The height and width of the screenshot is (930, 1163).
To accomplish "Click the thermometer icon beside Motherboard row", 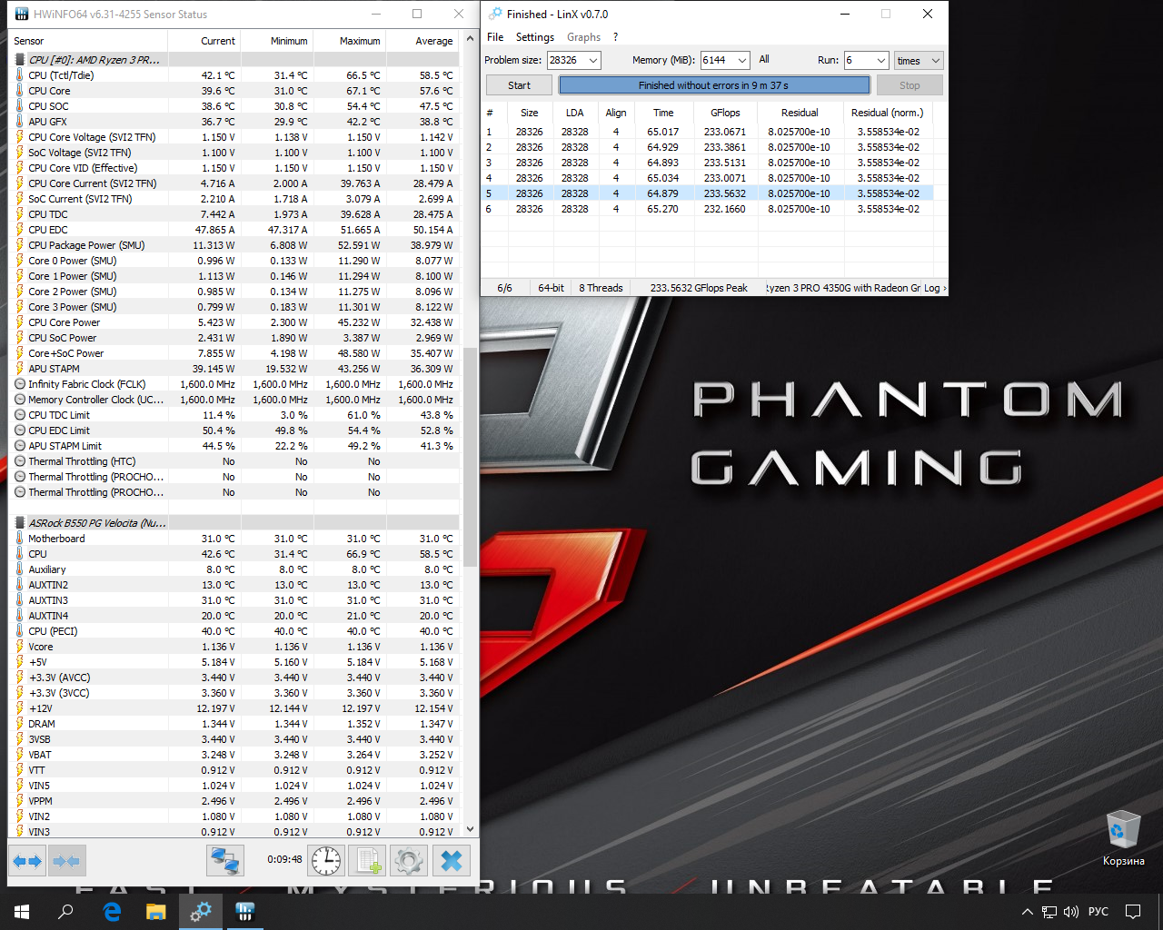I will click(x=20, y=539).
